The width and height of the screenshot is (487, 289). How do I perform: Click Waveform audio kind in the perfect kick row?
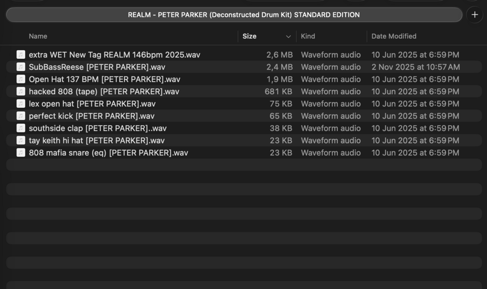click(331, 116)
